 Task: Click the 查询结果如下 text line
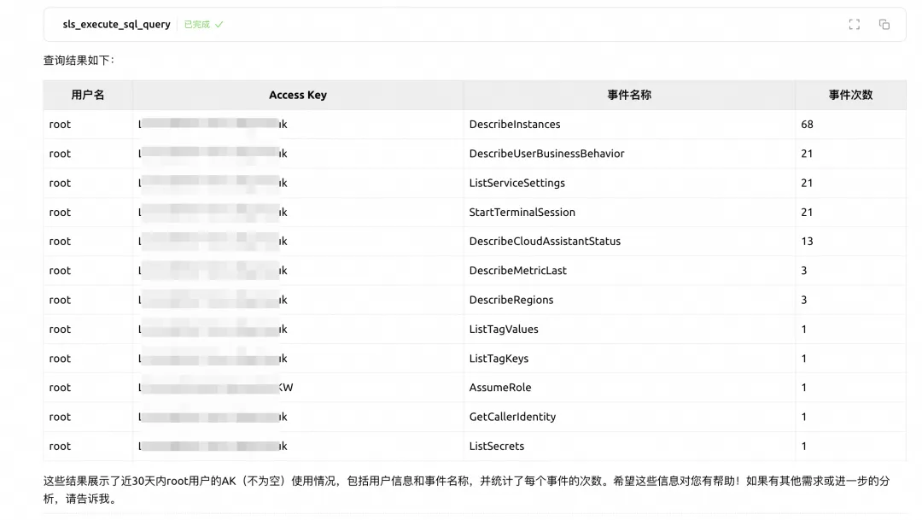(79, 61)
